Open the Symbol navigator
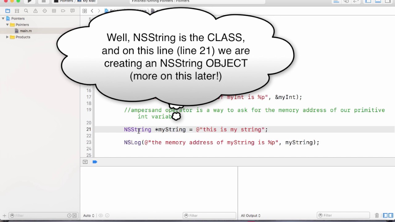 click(17, 11)
